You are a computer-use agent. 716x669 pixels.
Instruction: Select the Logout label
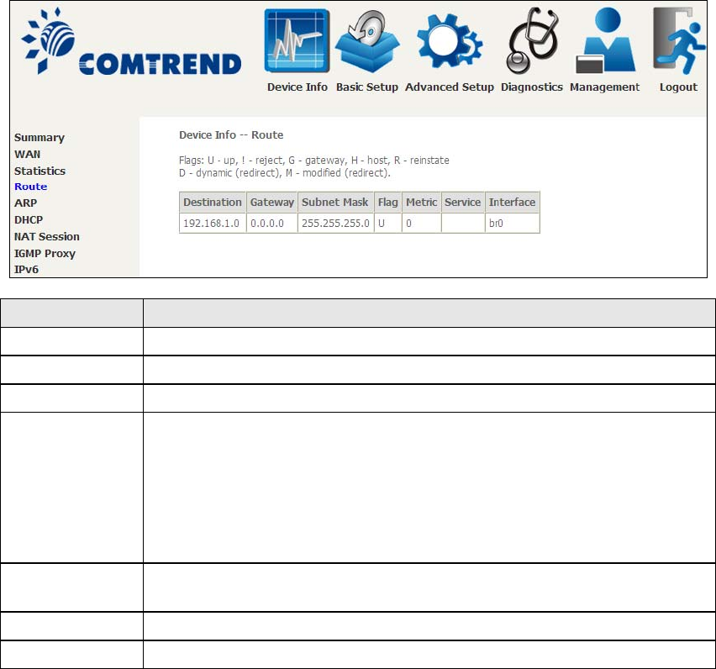(x=678, y=87)
